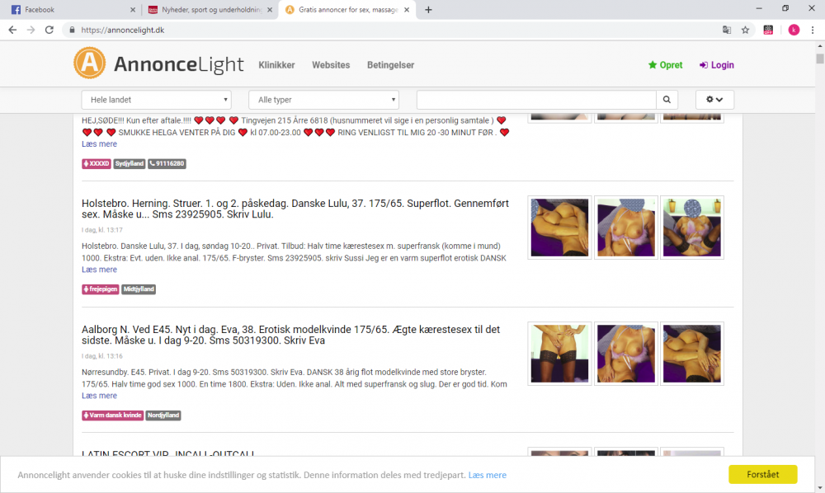This screenshot has height=493, width=825.
Task: Open the Klinikker menu item
Action: pyautogui.click(x=276, y=65)
